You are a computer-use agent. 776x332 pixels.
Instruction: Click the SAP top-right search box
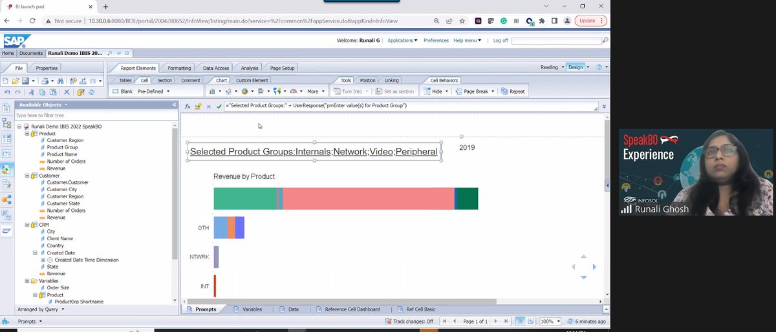coord(557,40)
